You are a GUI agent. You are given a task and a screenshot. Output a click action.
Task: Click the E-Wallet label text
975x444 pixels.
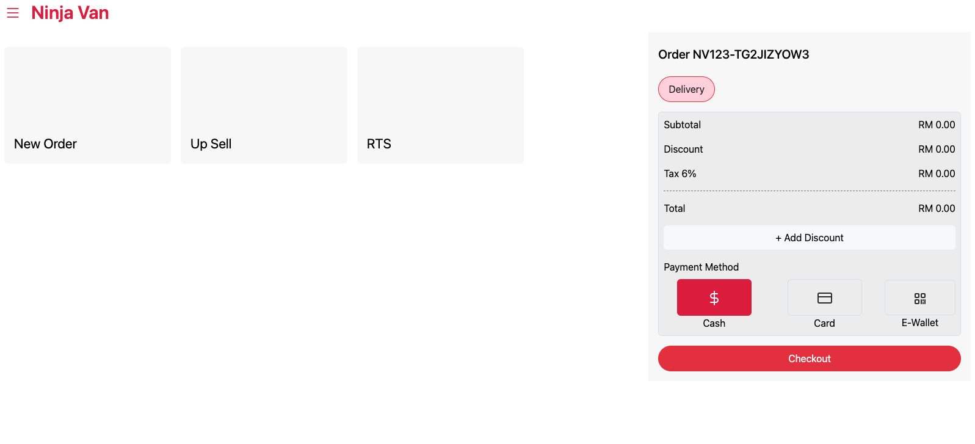(x=919, y=322)
